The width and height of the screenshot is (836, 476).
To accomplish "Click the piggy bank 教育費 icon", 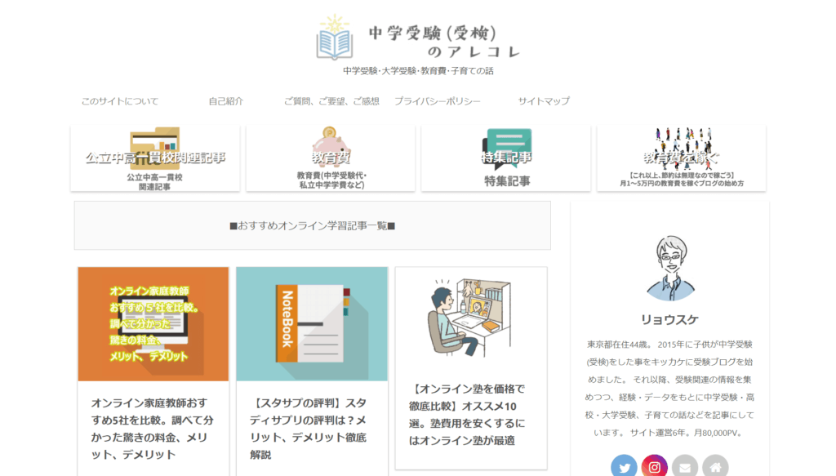I will click(x=331, y=147).
